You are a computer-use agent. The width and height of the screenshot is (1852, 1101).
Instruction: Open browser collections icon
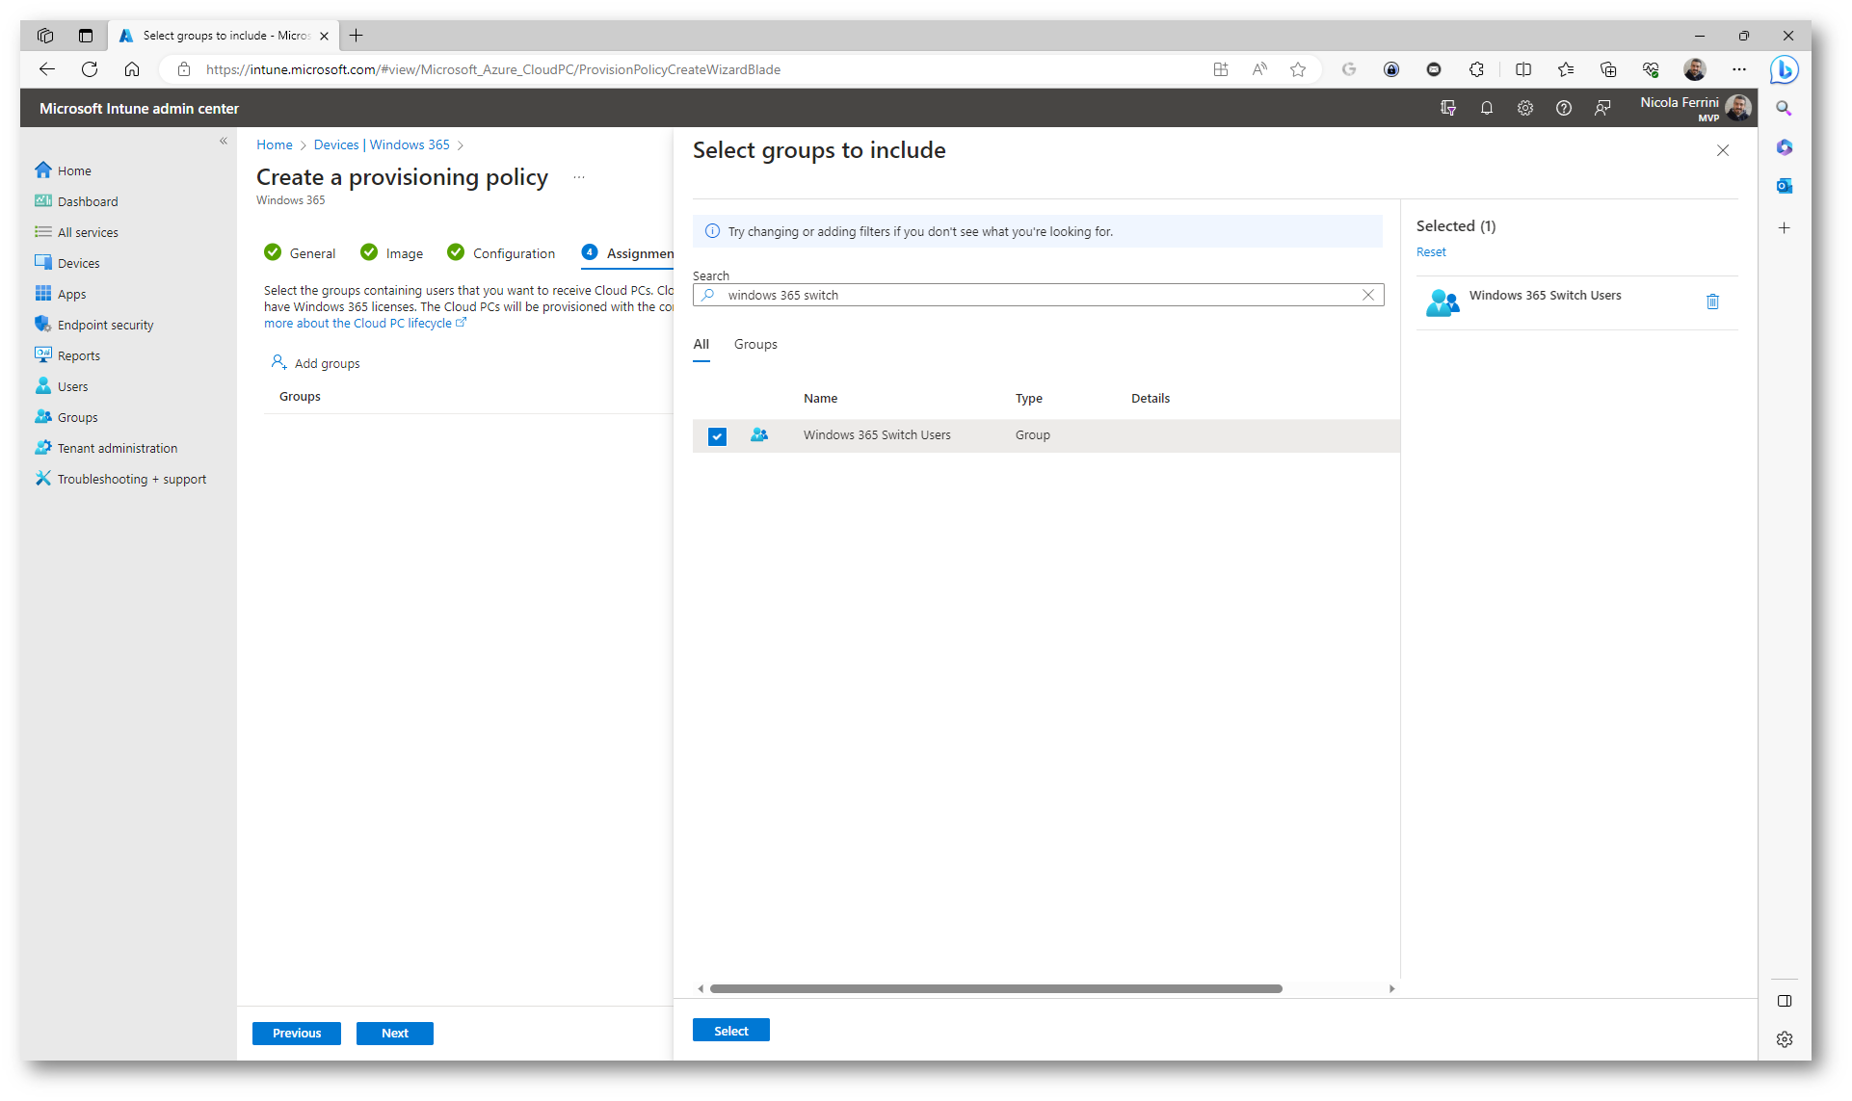coord(1608,69)
